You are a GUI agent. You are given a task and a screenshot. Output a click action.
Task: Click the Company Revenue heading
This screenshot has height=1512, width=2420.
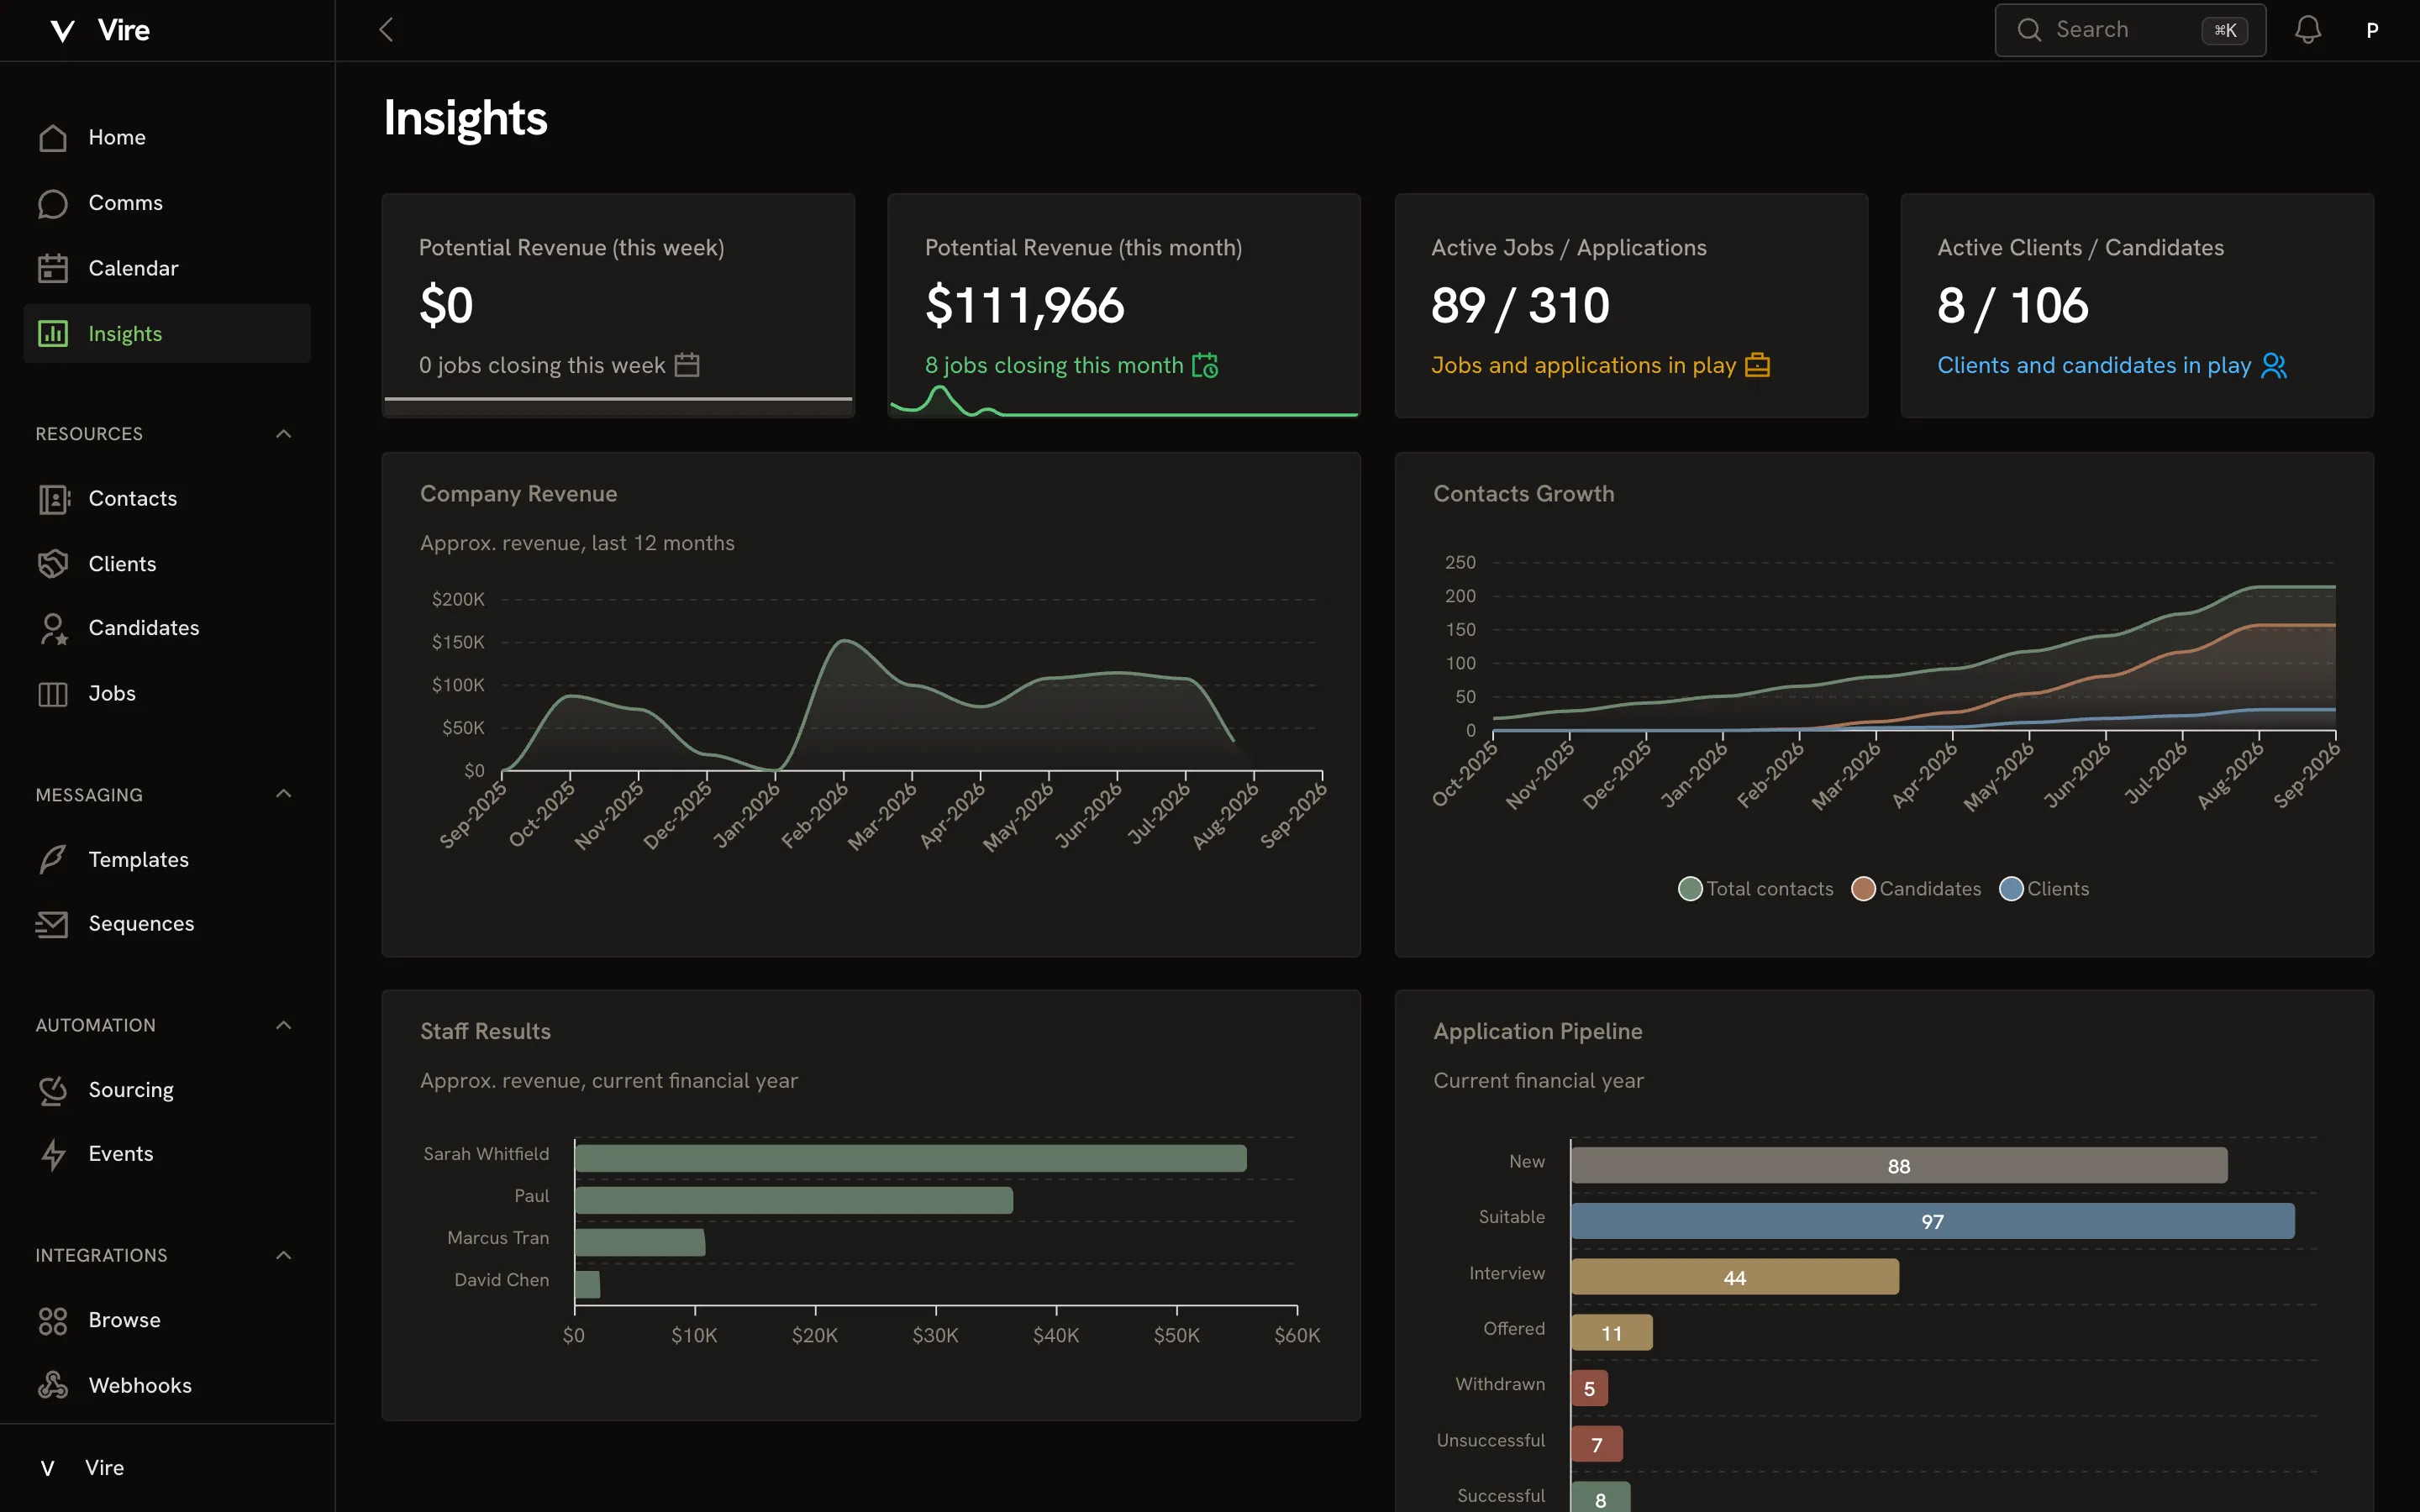518,494
